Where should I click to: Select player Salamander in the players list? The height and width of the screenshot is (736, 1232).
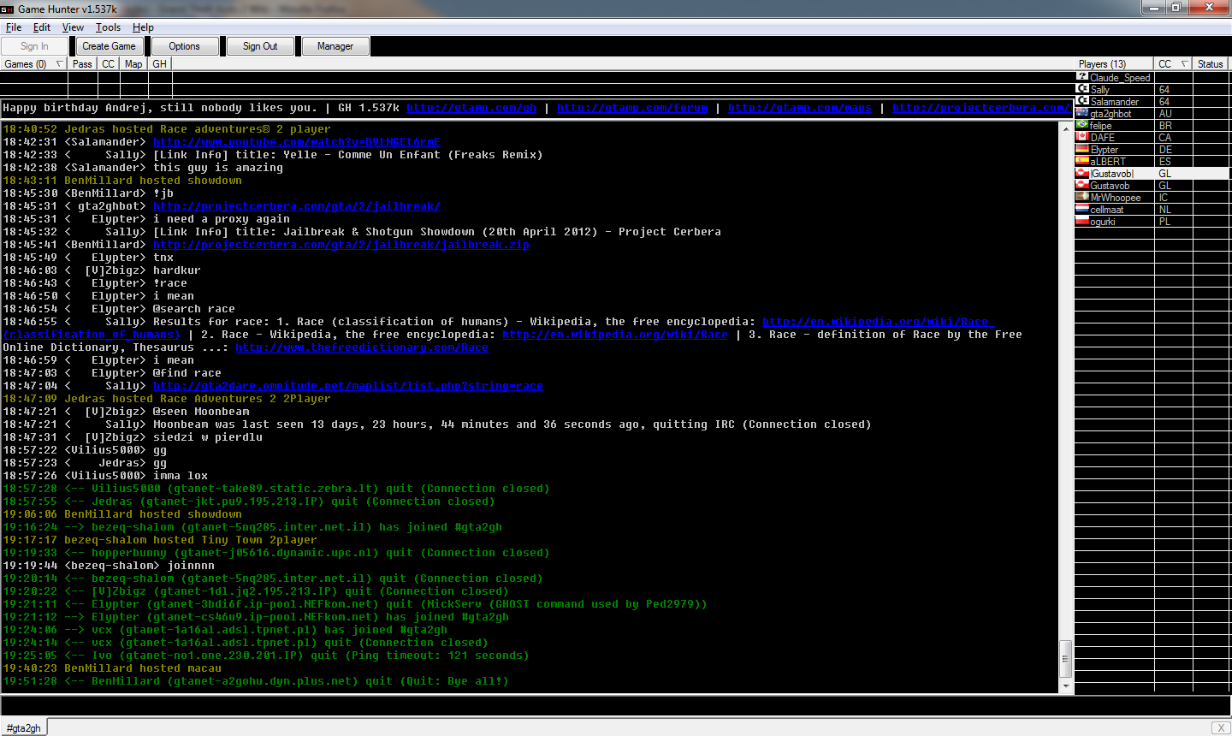pyautogui.click(x=1114, y=101)
